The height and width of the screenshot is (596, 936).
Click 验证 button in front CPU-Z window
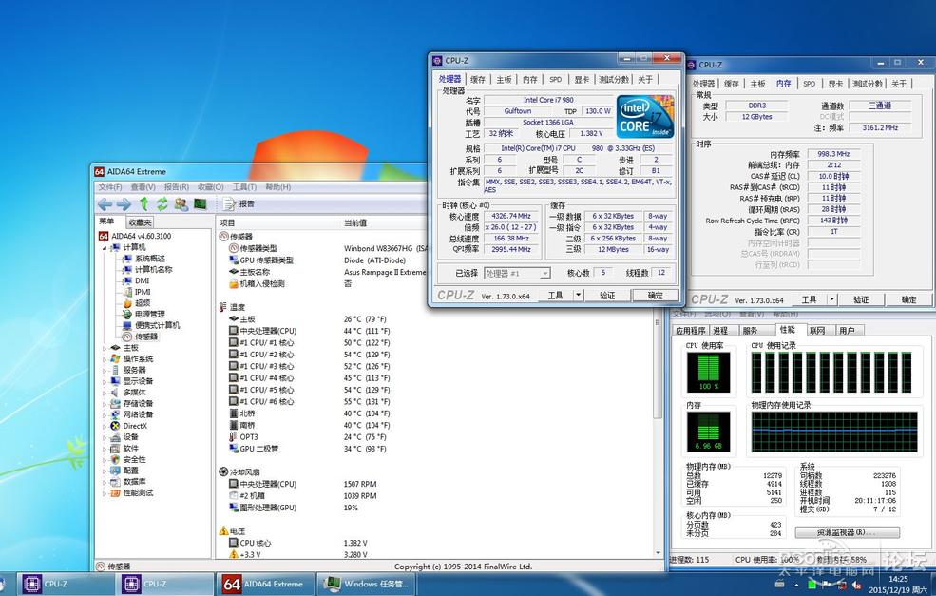coord(607,295)
